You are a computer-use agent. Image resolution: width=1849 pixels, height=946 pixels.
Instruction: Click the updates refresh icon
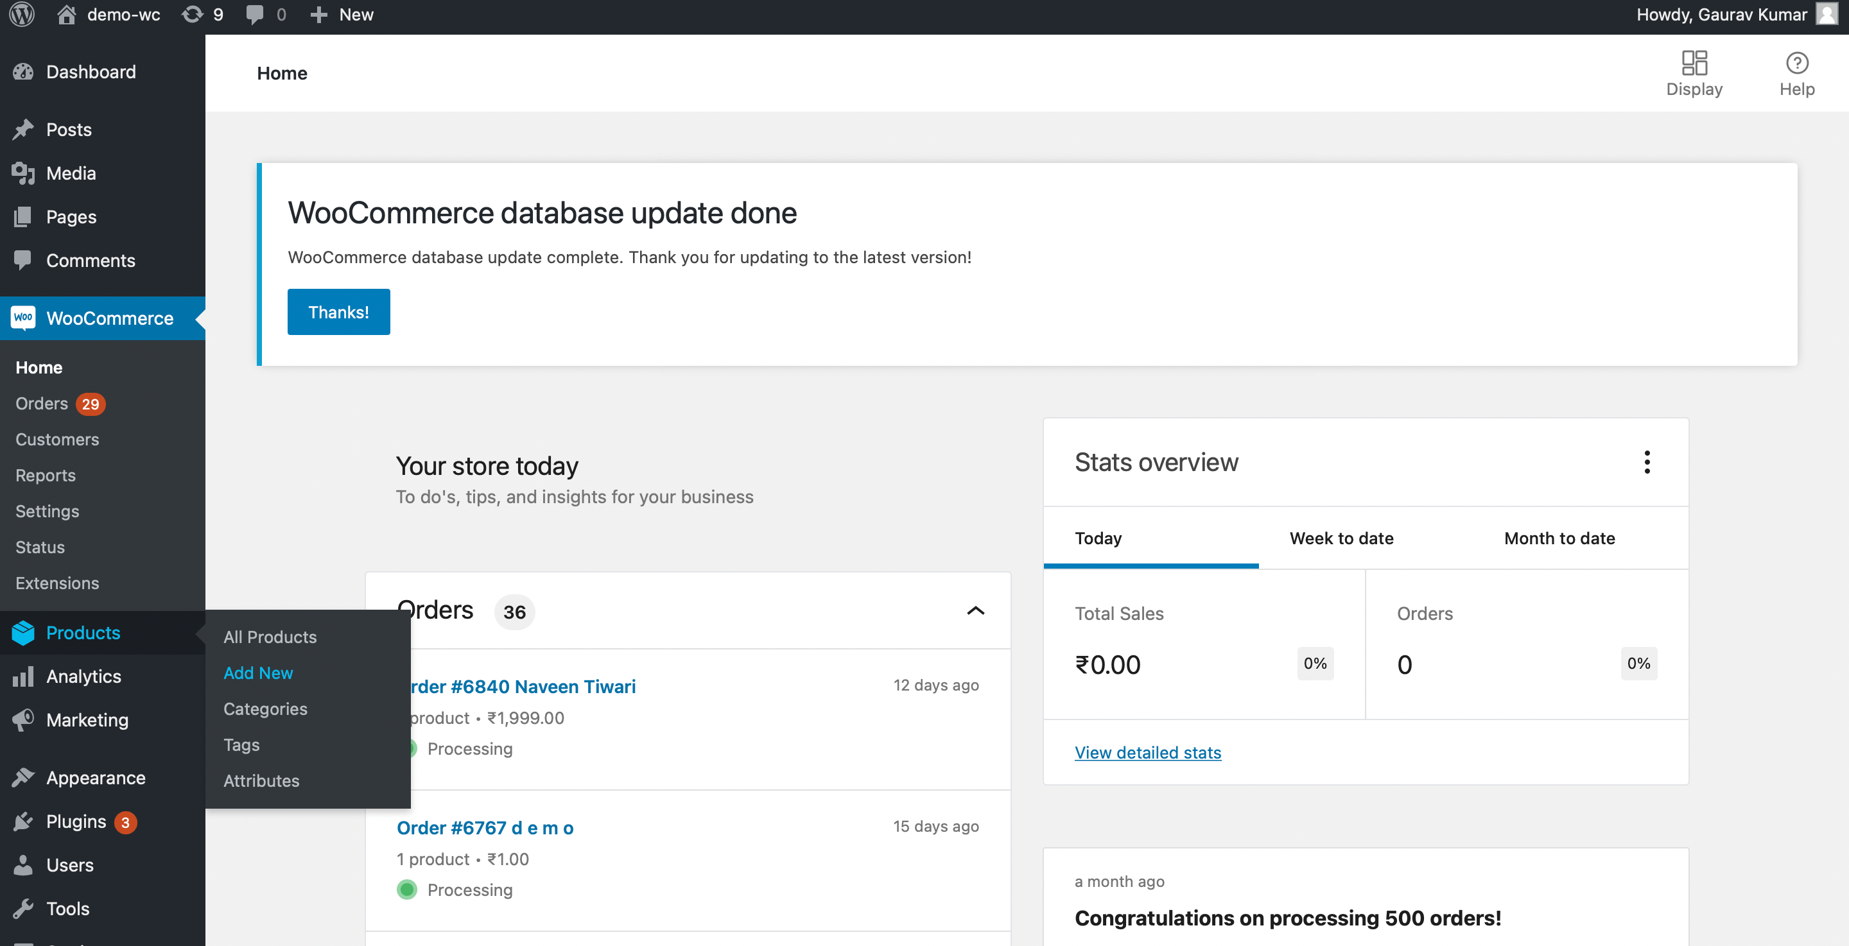pyautogui.click(x=192, y=14)
